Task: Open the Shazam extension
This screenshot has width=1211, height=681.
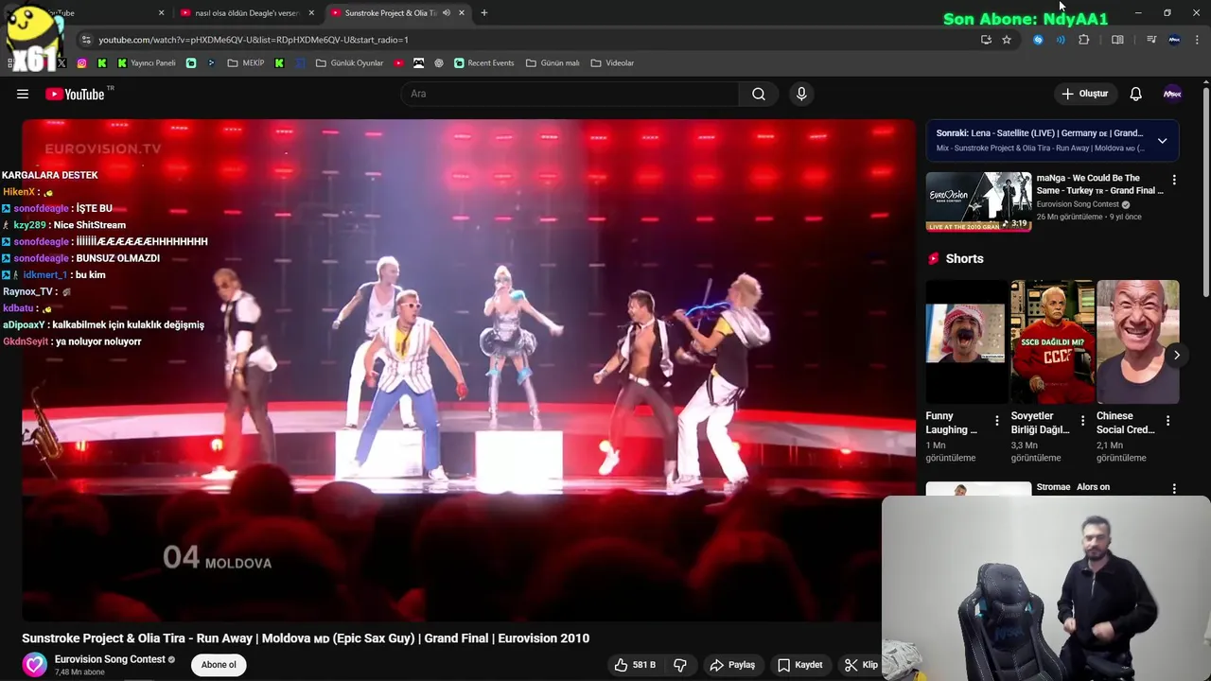Action: coord(1038,40)
